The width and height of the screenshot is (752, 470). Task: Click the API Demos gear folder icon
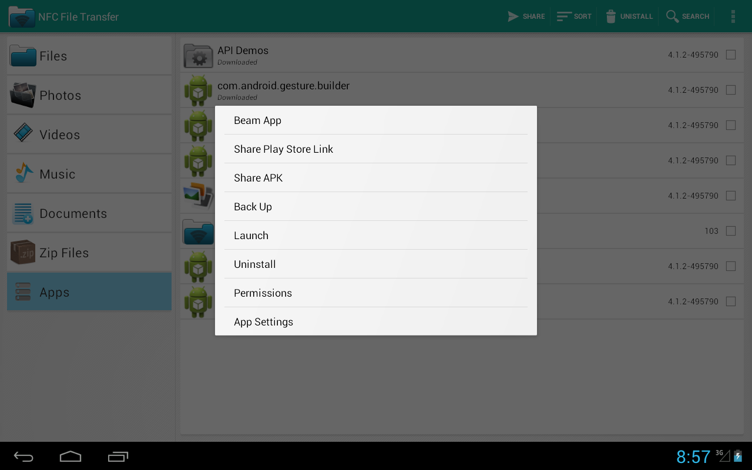click(x=198, y=55)
